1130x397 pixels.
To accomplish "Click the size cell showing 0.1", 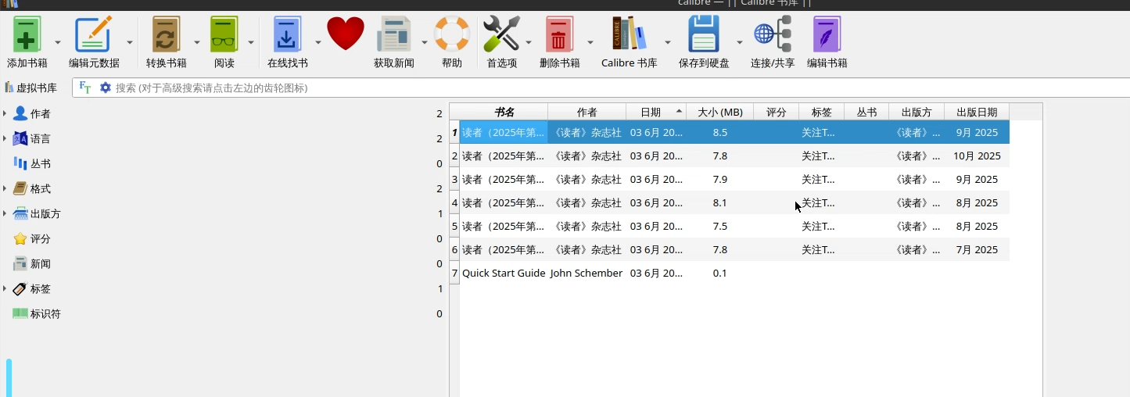I will click(720, 273).
